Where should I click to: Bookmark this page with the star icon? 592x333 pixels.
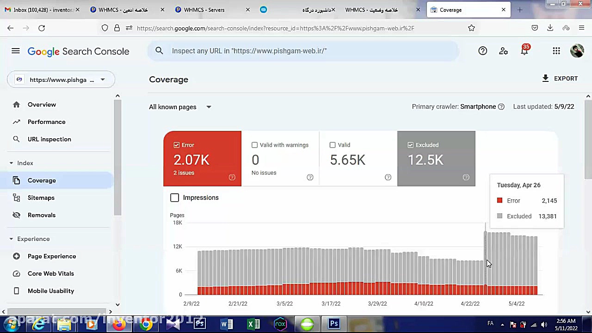pyautogui.click(x=471, y=28)
